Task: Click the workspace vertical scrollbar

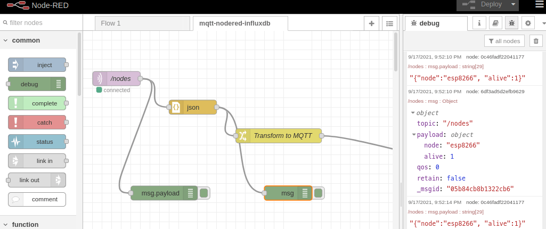Action: click(x=395, y=52)
